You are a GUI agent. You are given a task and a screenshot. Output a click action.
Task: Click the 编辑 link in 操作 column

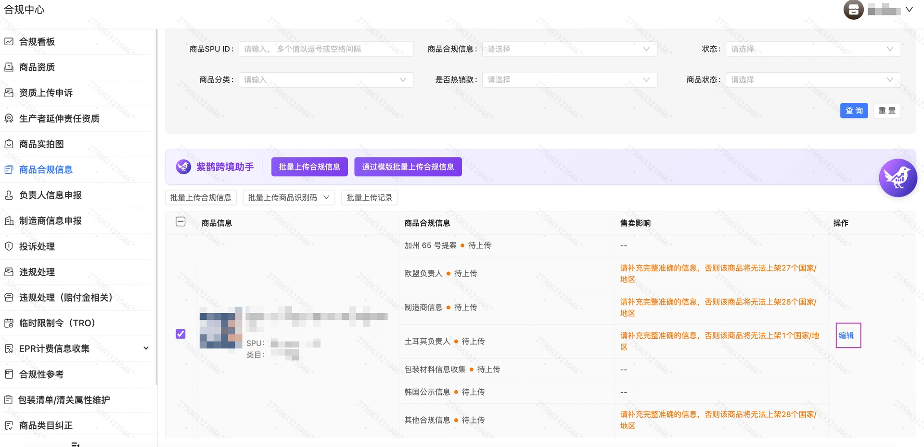tap(846, 335)
